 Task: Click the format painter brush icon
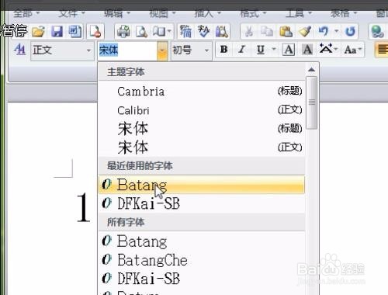pos(305,32)
